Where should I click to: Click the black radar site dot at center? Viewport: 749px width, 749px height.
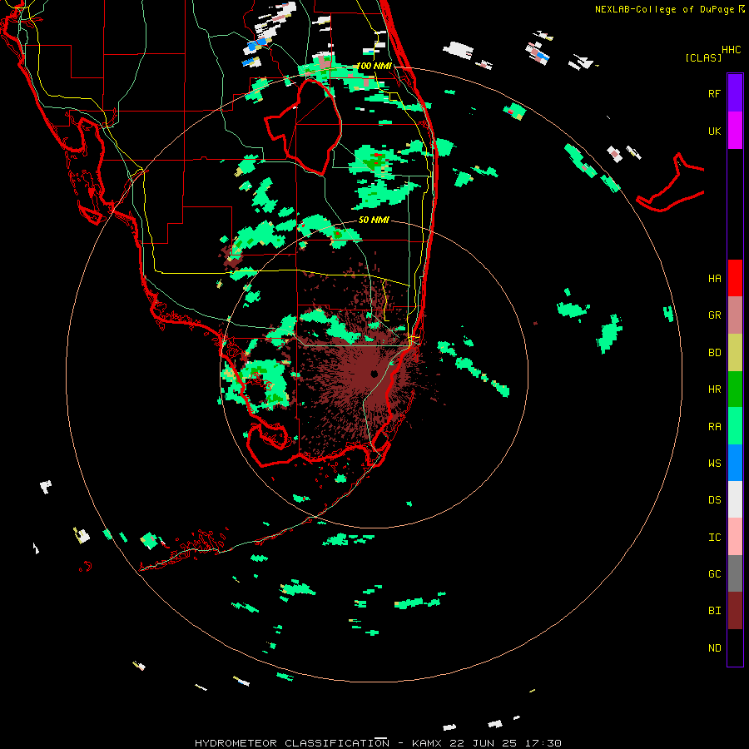374,374
